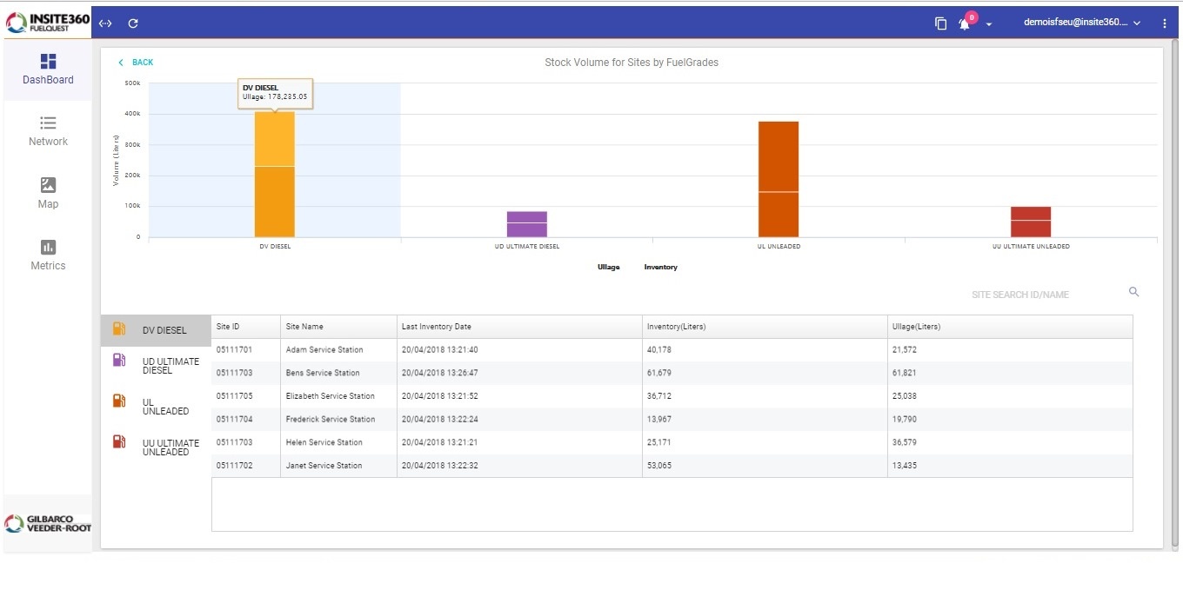Go to the Network list view
1183x590 pixels.
tap(48, 131)
